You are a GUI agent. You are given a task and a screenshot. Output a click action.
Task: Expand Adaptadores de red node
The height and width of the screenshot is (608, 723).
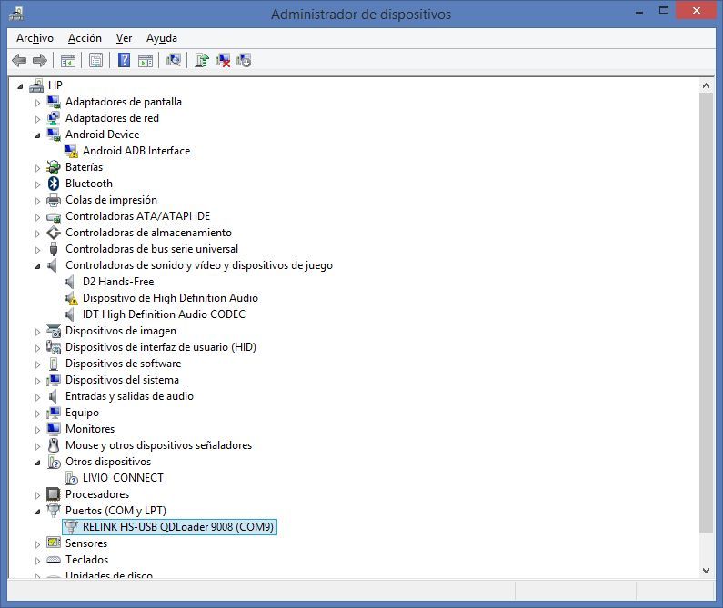click(37, 119)
